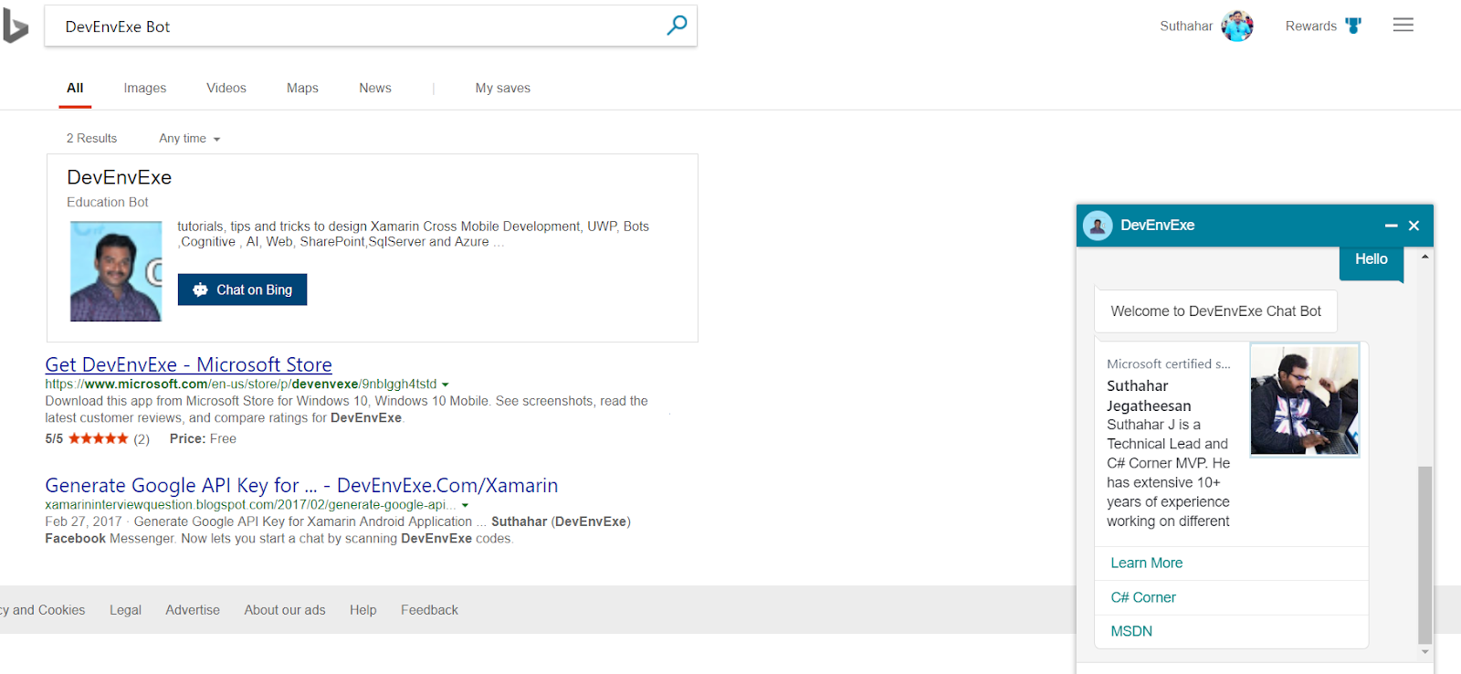The image size is (1461, 674).
Task: Click the Chat on Bing button
Action: [242, 290]
